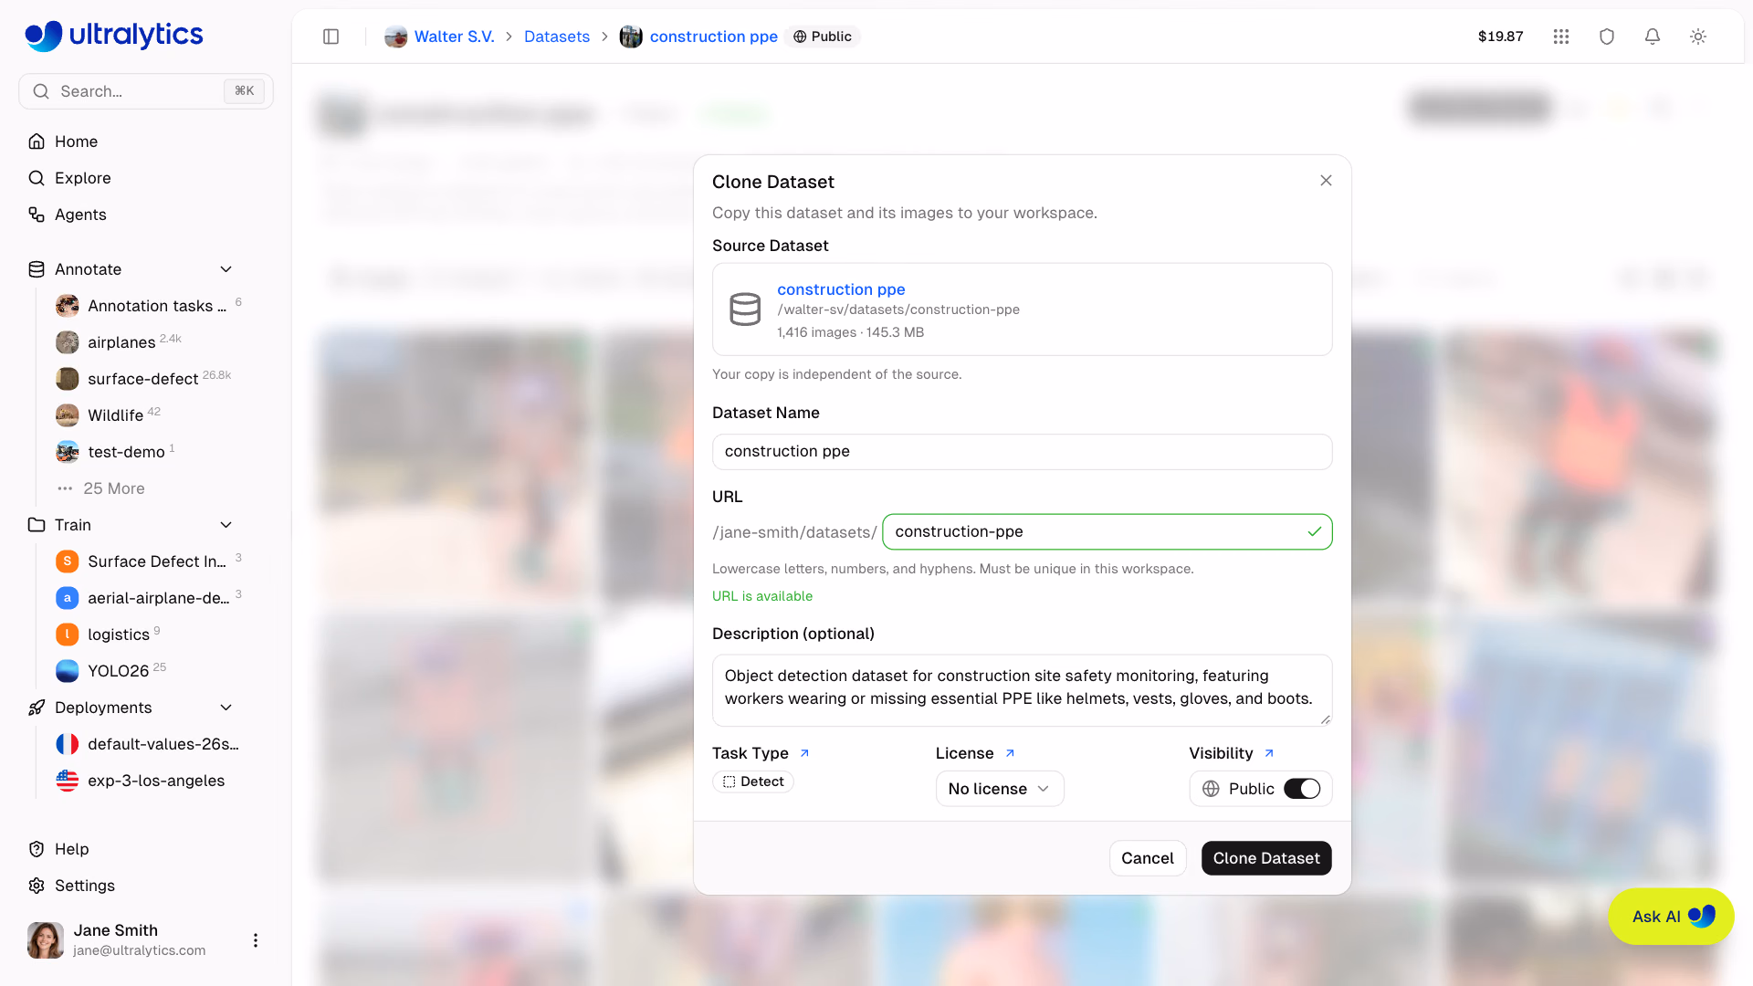Open Task Type help link arrow
The width and height of the screenshot is (1753, 986).
[x=804, y=753]
